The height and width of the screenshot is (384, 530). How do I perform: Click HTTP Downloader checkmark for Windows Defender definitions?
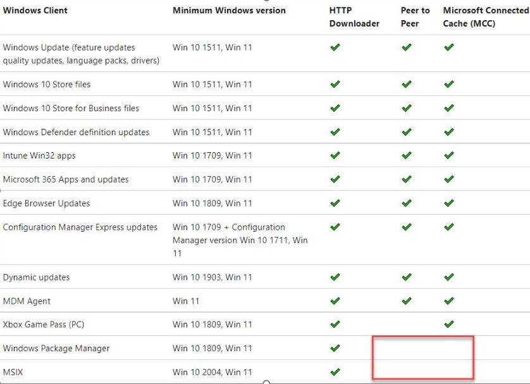[x=335, y=132]
